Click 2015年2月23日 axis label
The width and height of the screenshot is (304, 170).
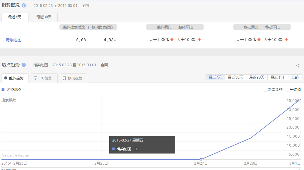[x=14, y=163]
